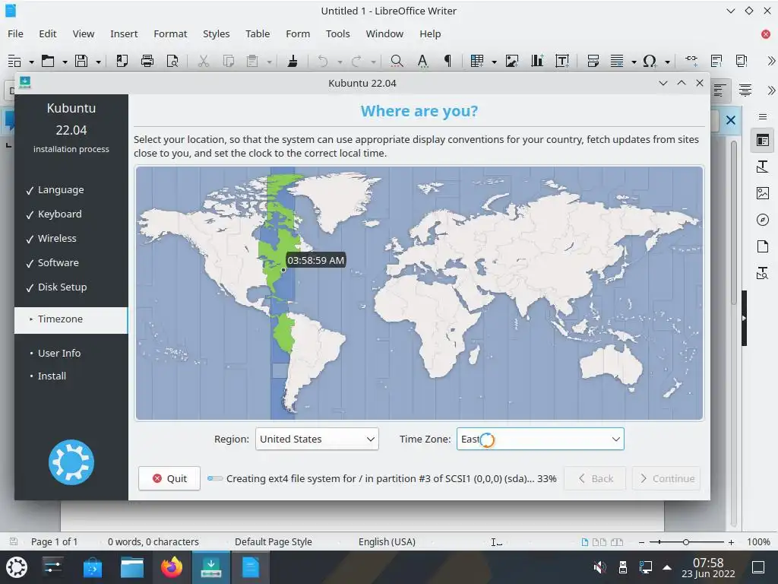Click the Paste clipboard icon

pyautogui.click(x=252, y=61)
